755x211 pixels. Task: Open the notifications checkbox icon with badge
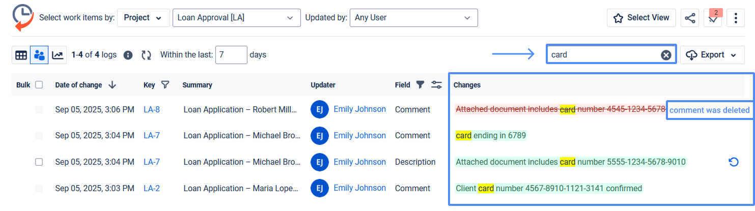click(x=712, y=18)
